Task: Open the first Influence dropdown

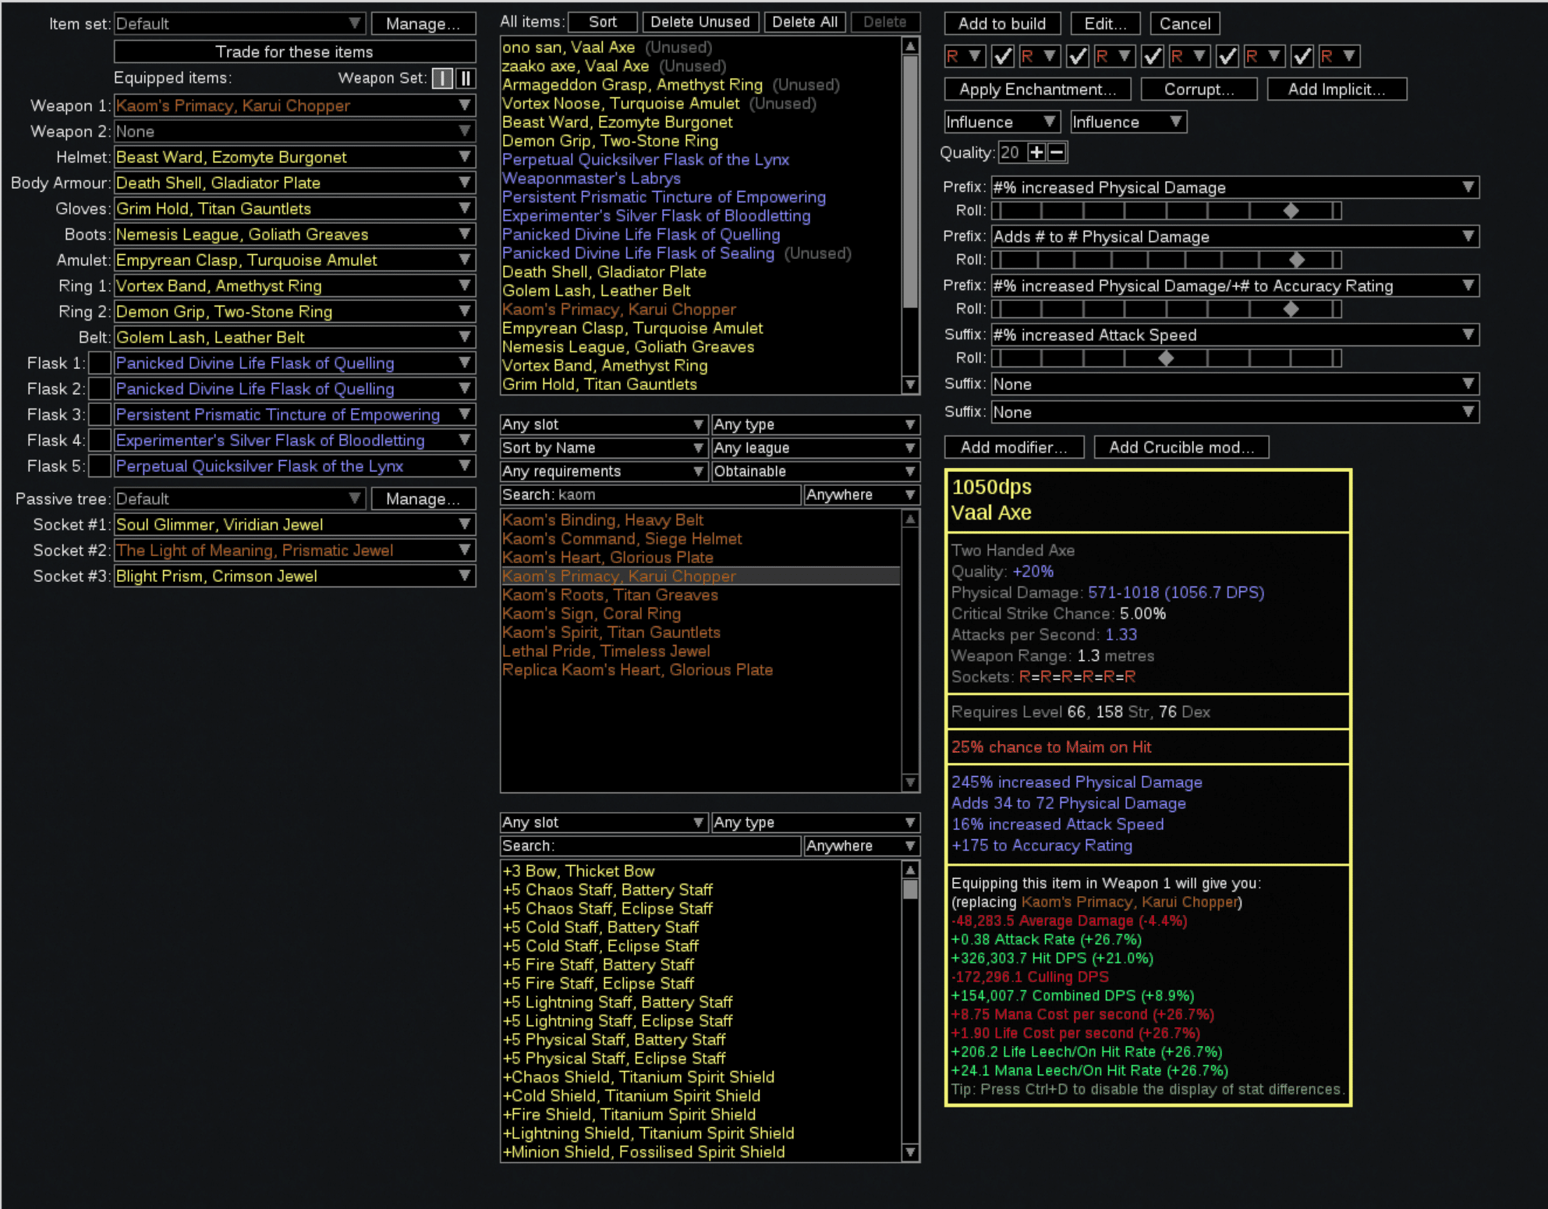Action: click(x=1002, y=122)
